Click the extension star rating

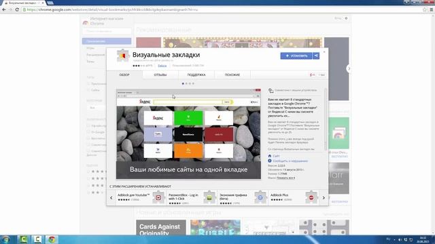(139, 66)
